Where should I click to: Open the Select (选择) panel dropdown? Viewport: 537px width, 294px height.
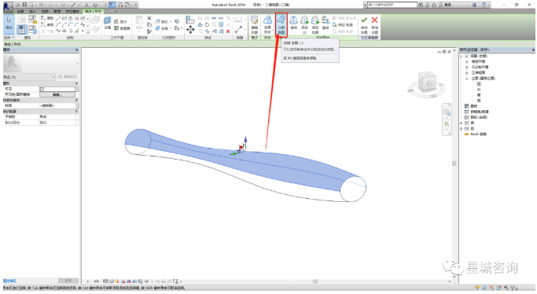(x=9, y=38)
